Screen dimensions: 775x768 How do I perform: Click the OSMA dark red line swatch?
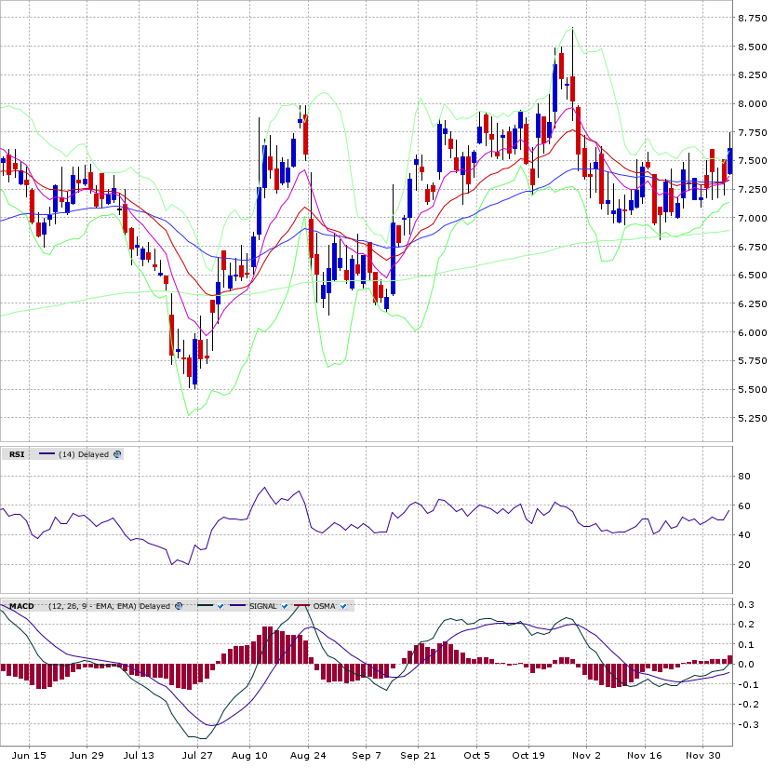click(302, 606)
